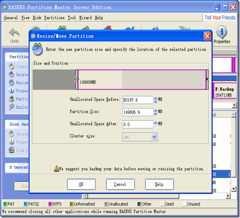This screenshot has width=240, height=218.
Task: Increase Partition Size with up arrow
Action: pyautogui.click(x=155, y=110)
